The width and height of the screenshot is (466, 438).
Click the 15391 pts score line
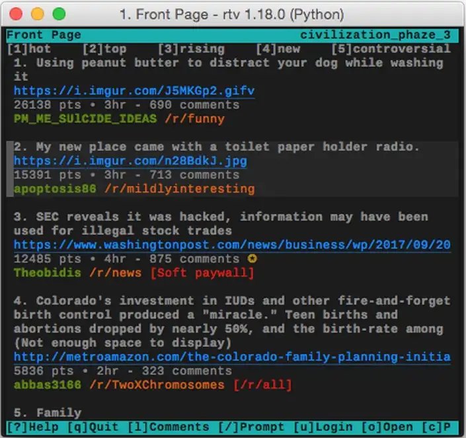(127, 175)
